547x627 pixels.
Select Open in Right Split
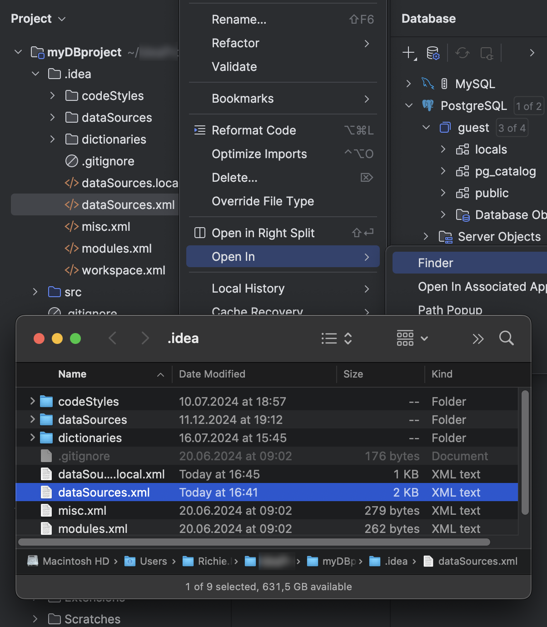[x=263, y=233]
